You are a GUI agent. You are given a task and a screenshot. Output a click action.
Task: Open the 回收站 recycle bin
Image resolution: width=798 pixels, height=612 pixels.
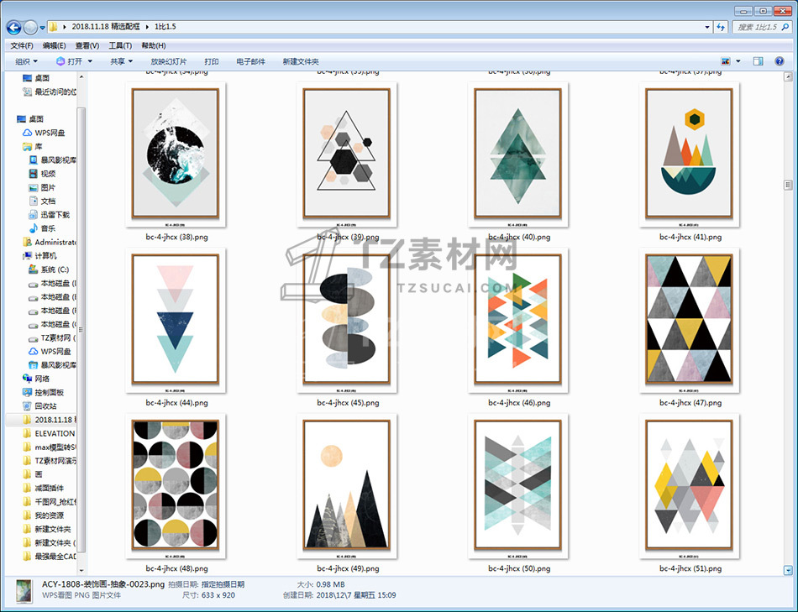tap(39, 406)
